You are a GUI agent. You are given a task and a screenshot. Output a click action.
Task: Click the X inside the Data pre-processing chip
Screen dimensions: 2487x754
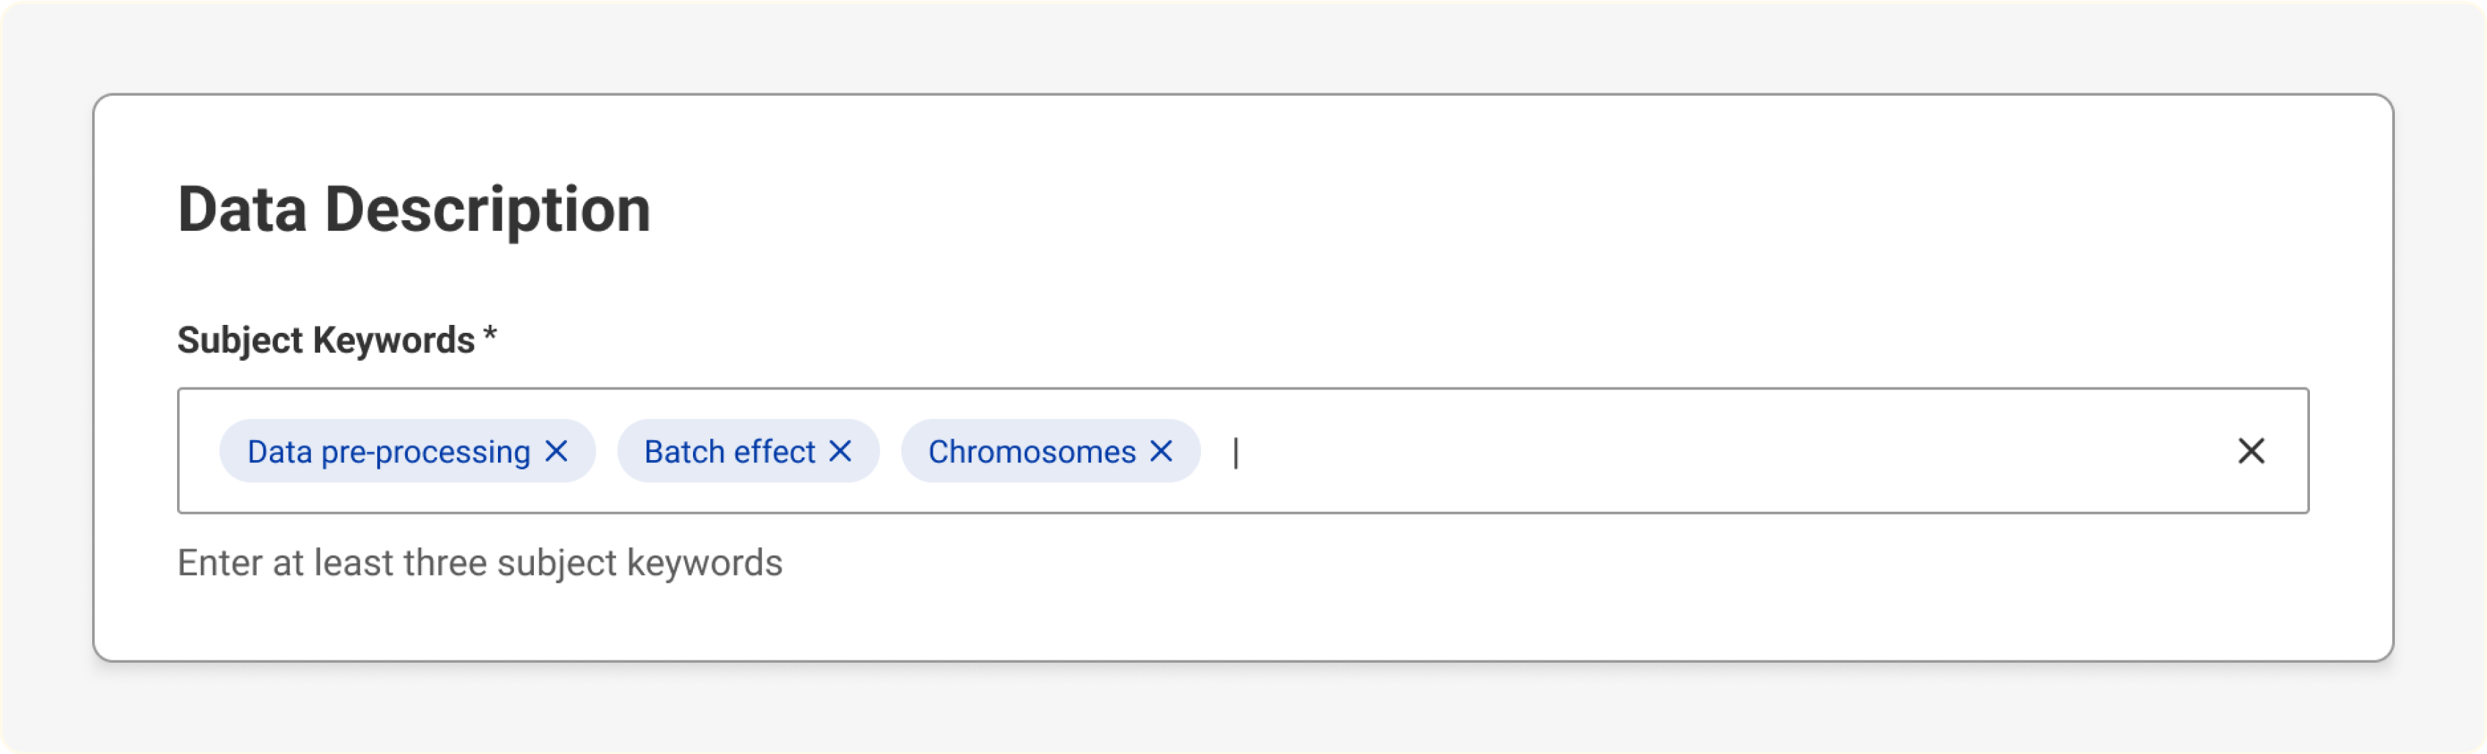[557, 450]
